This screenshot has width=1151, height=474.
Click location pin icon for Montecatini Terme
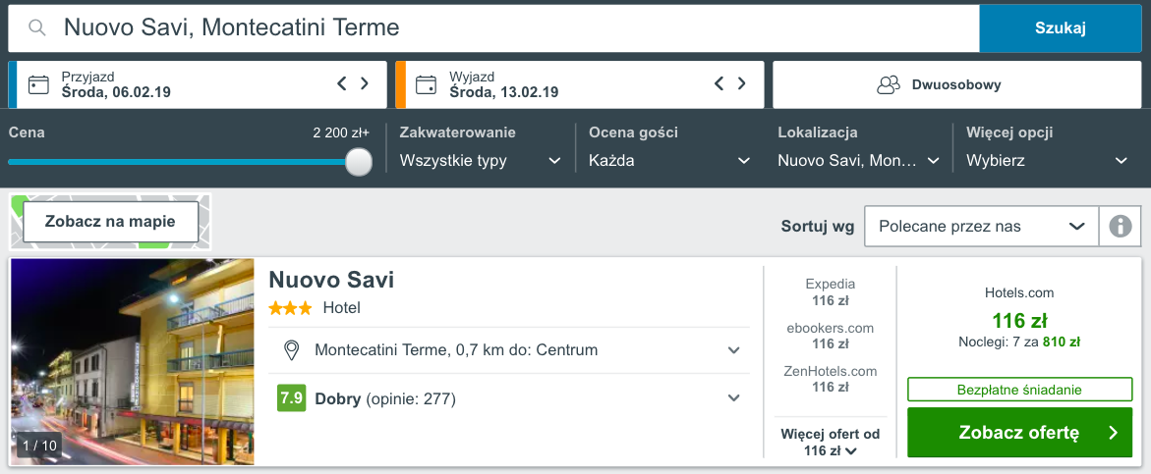[x=292, y=350]
